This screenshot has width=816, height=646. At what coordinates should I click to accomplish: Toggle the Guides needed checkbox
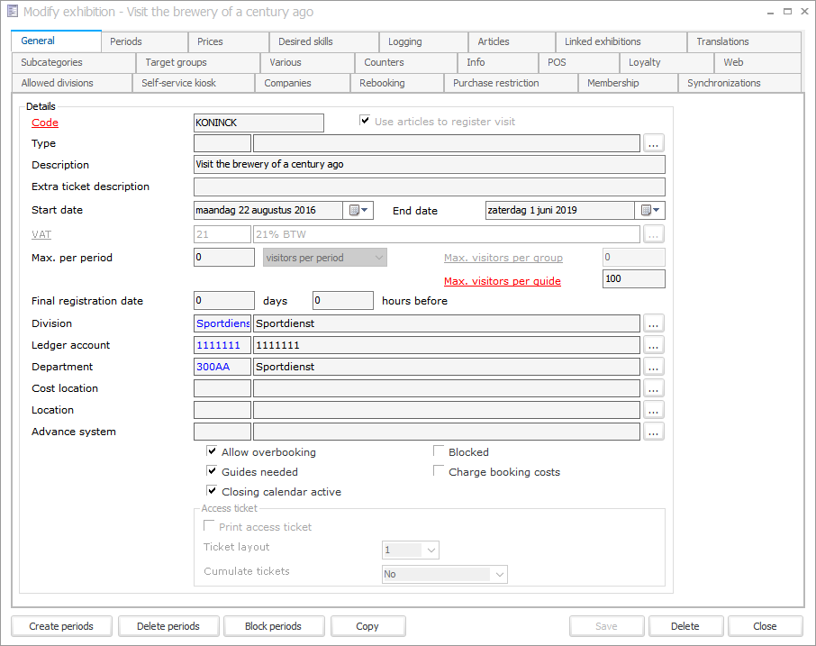pyautogui.click(x=212, y=471)
